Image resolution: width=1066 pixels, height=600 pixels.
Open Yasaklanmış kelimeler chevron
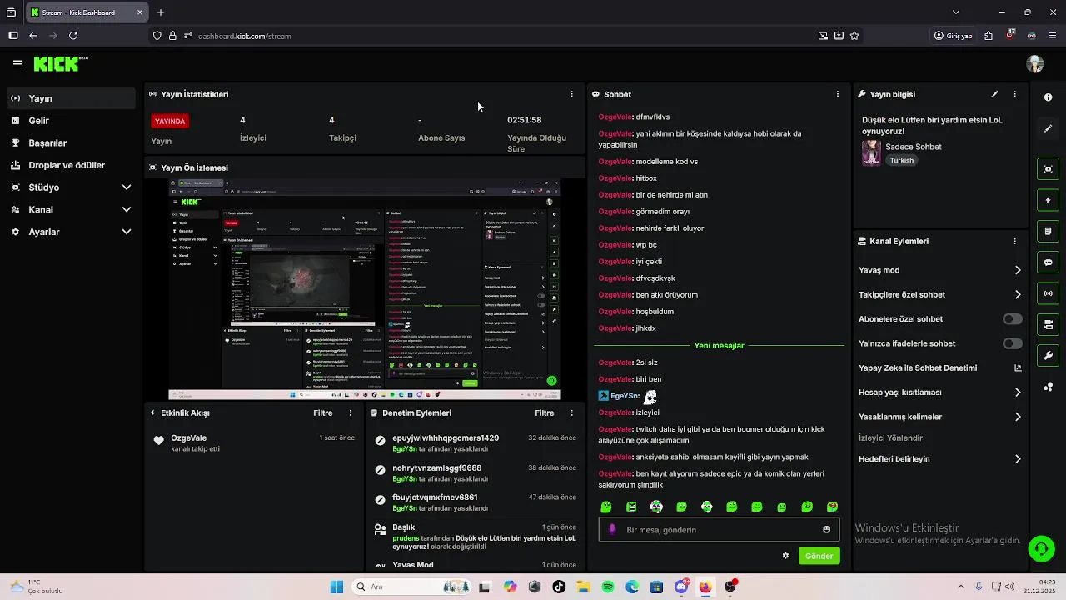(1018, 417)
